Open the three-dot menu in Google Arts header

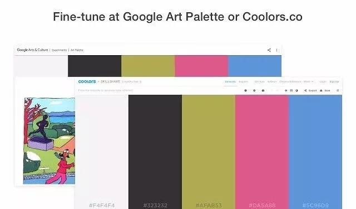[276, 50]
